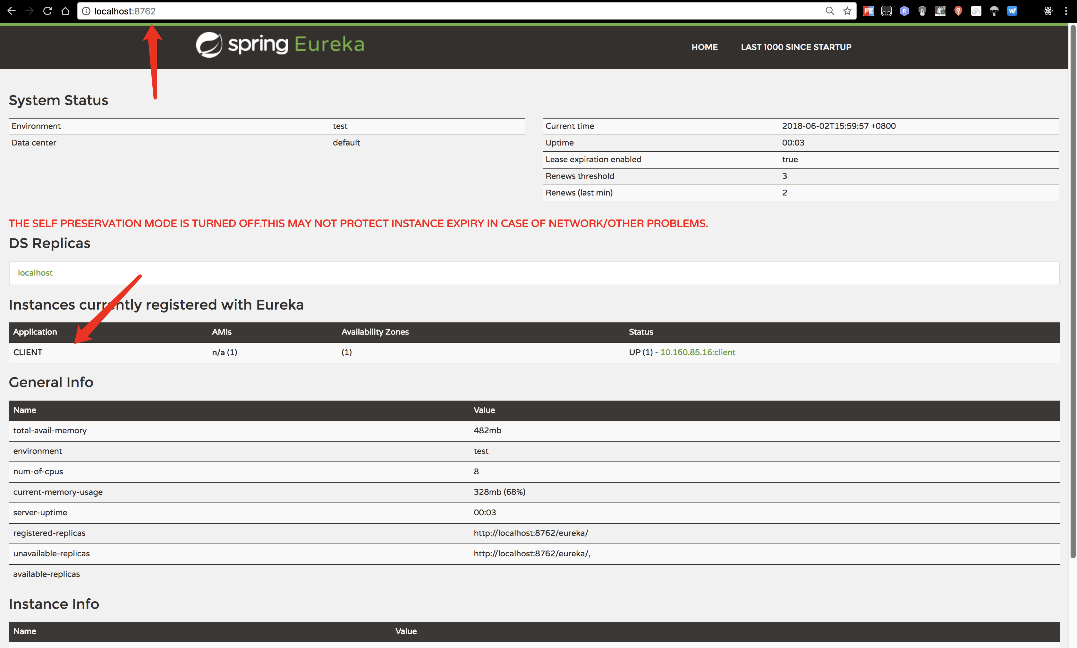Click the zoom magnifier in address bar
The height and width of the screenshot is (648, 1077).
[830, 11]
